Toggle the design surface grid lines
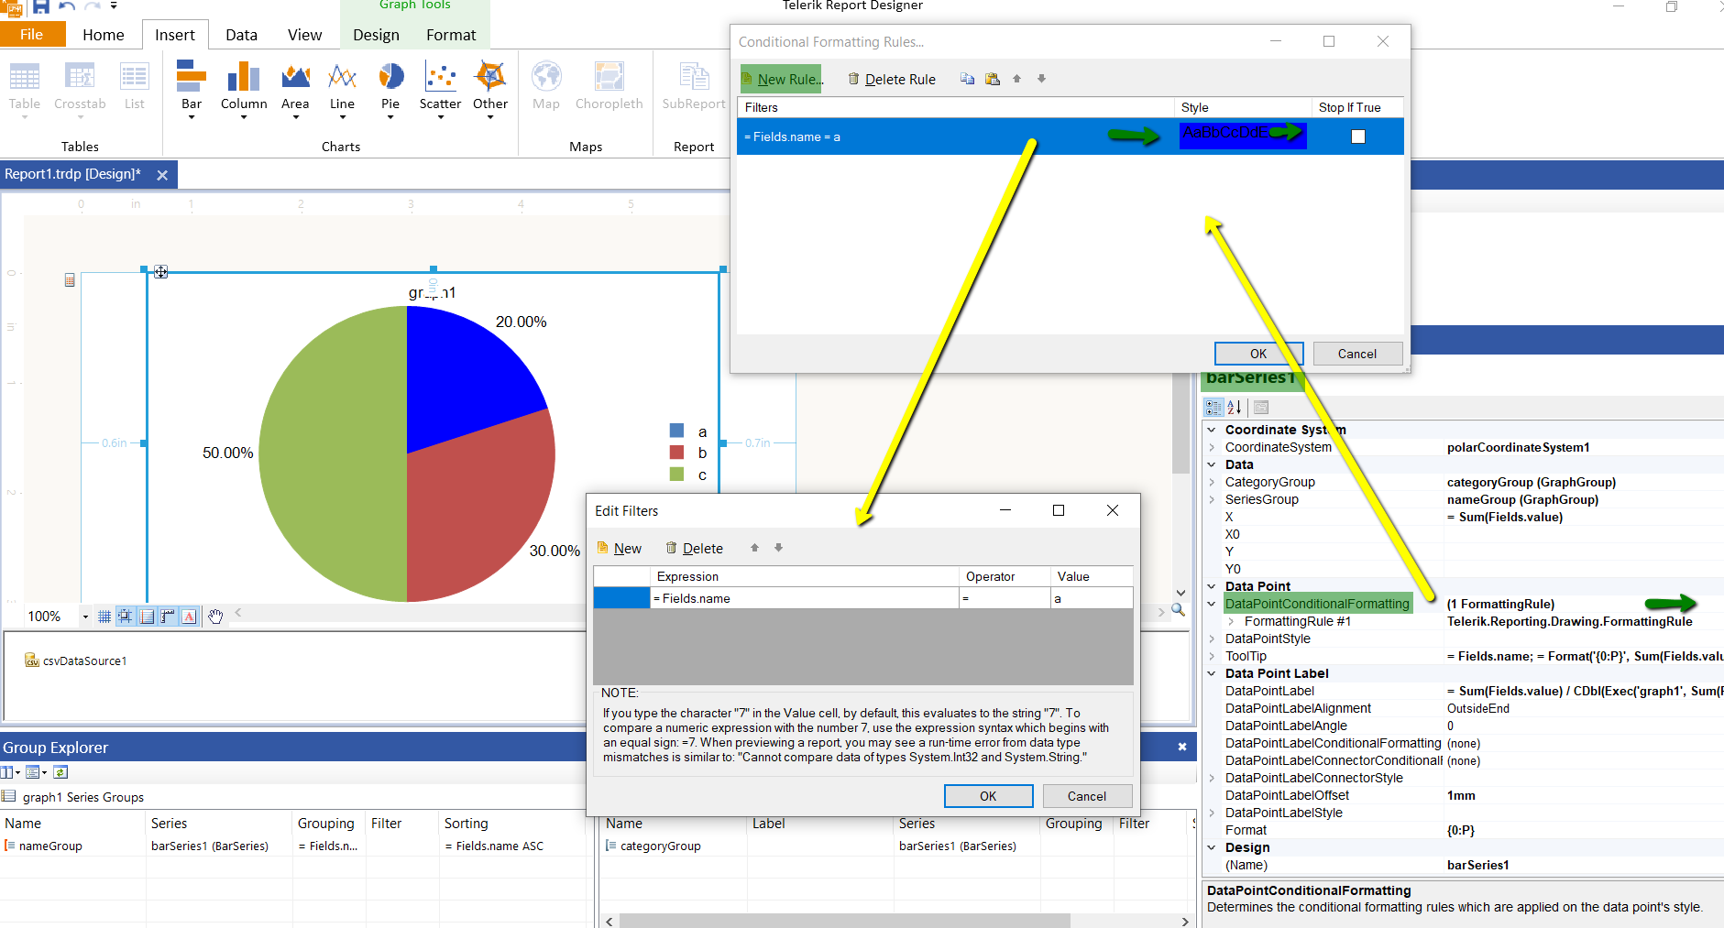Image resolution: width=1724 pixels, height=928 pixels. (x=104, y=617)
